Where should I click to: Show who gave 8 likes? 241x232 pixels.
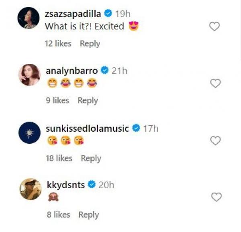coord(58,215)
